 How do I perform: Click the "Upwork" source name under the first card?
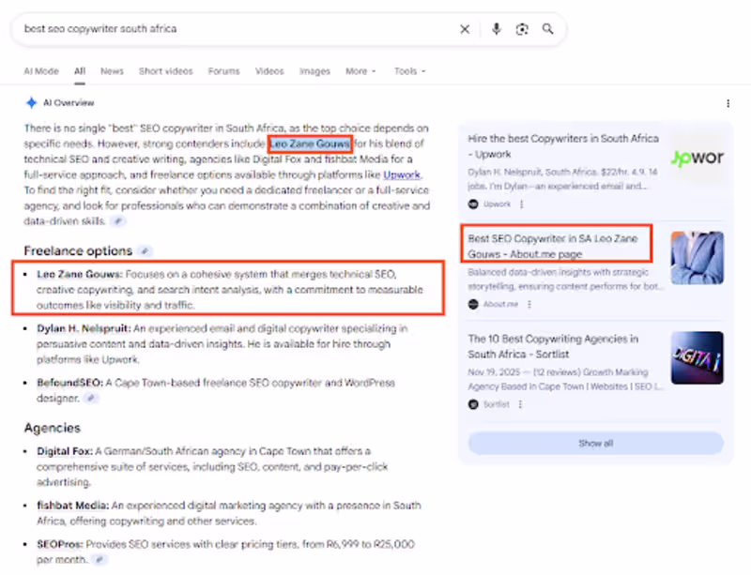click(x=497, y=204)
